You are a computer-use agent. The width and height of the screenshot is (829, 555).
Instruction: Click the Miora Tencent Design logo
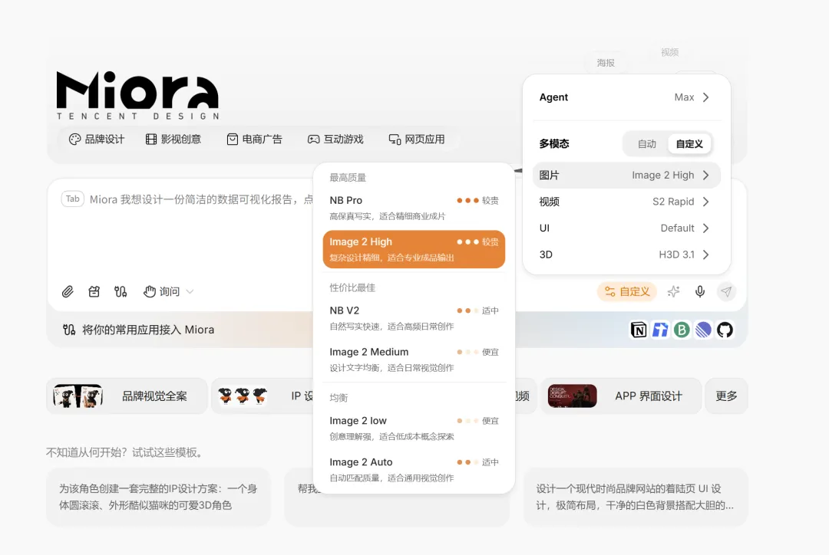137,96
